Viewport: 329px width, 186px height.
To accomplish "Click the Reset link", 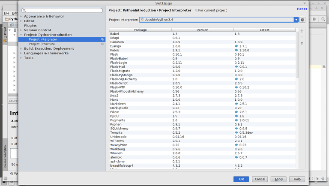I will (302, 9).
